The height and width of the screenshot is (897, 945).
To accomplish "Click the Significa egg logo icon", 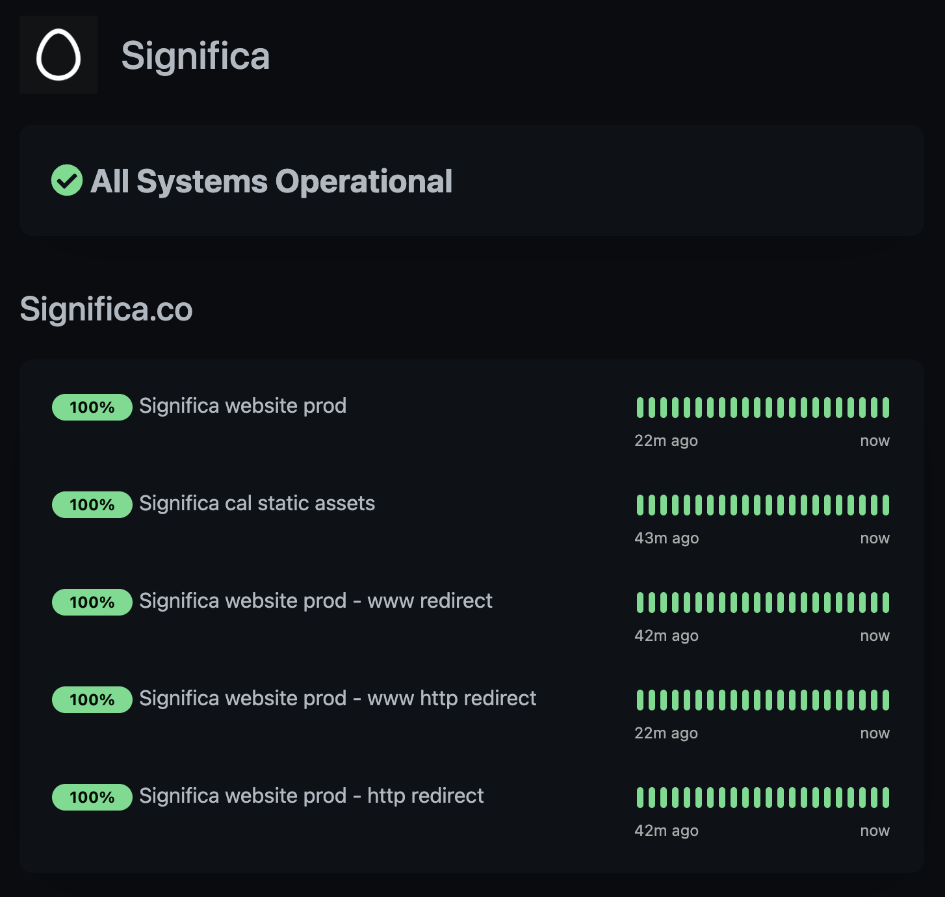I will [x=58, y=55].
